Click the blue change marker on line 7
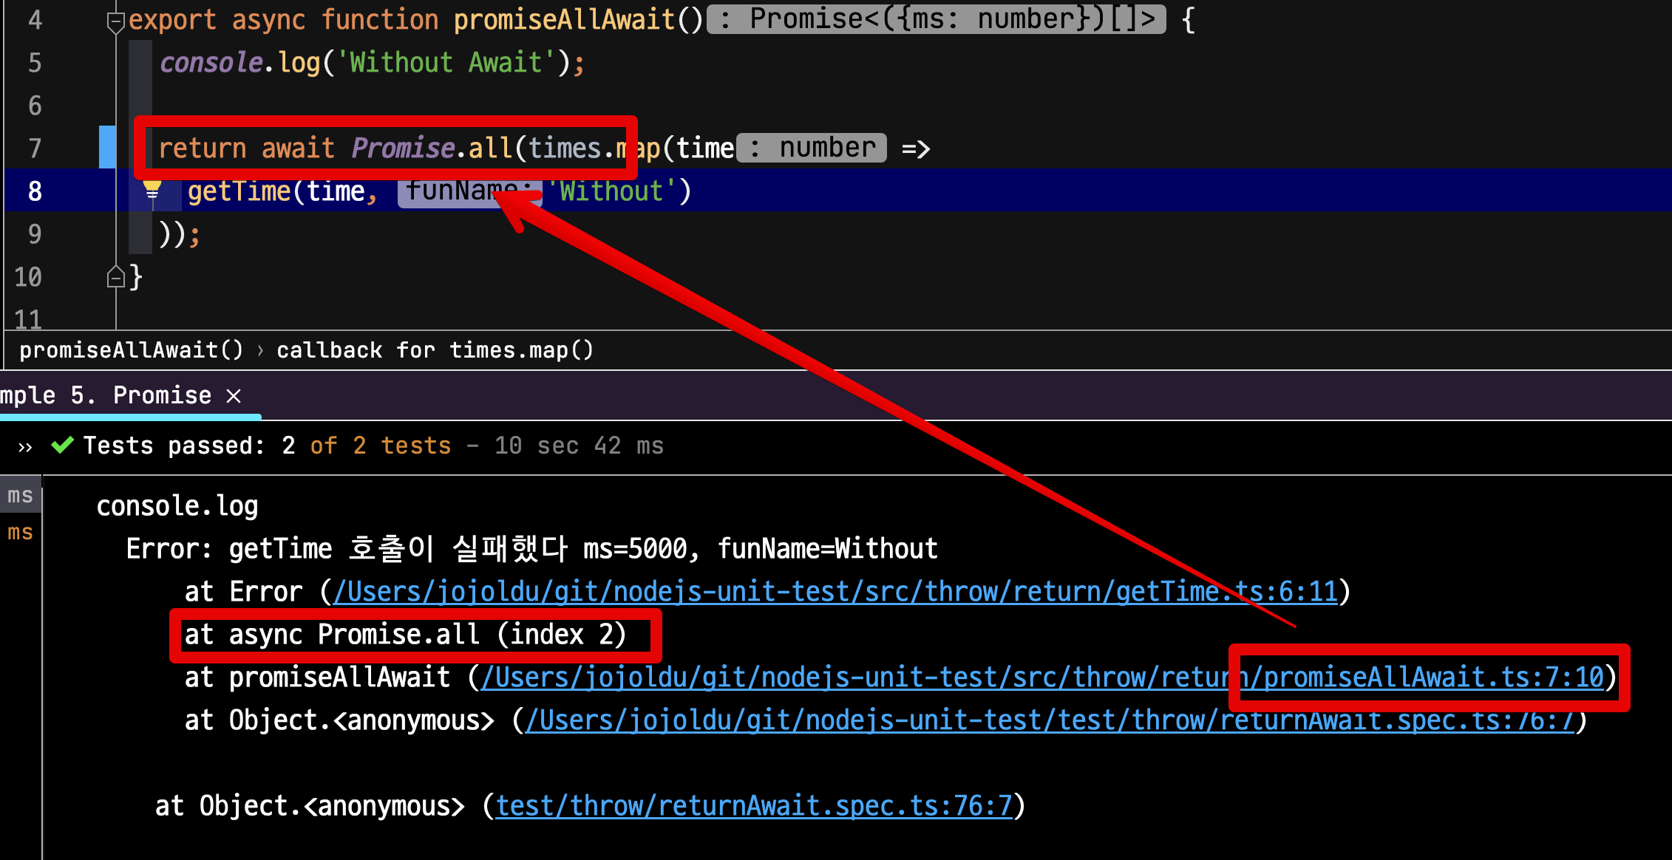 (x=107, y=147)
